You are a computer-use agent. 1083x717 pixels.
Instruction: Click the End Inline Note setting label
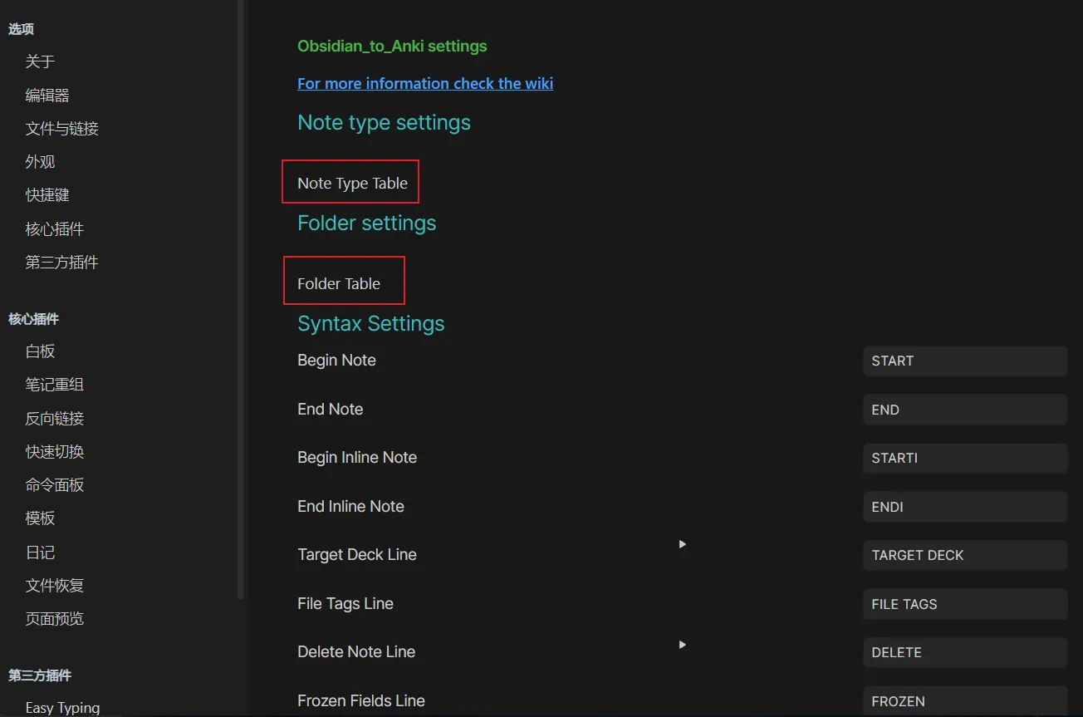[x=350, y=506]
